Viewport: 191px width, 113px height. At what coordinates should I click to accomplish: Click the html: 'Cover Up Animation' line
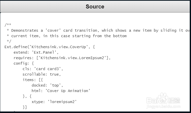point(61,91)
